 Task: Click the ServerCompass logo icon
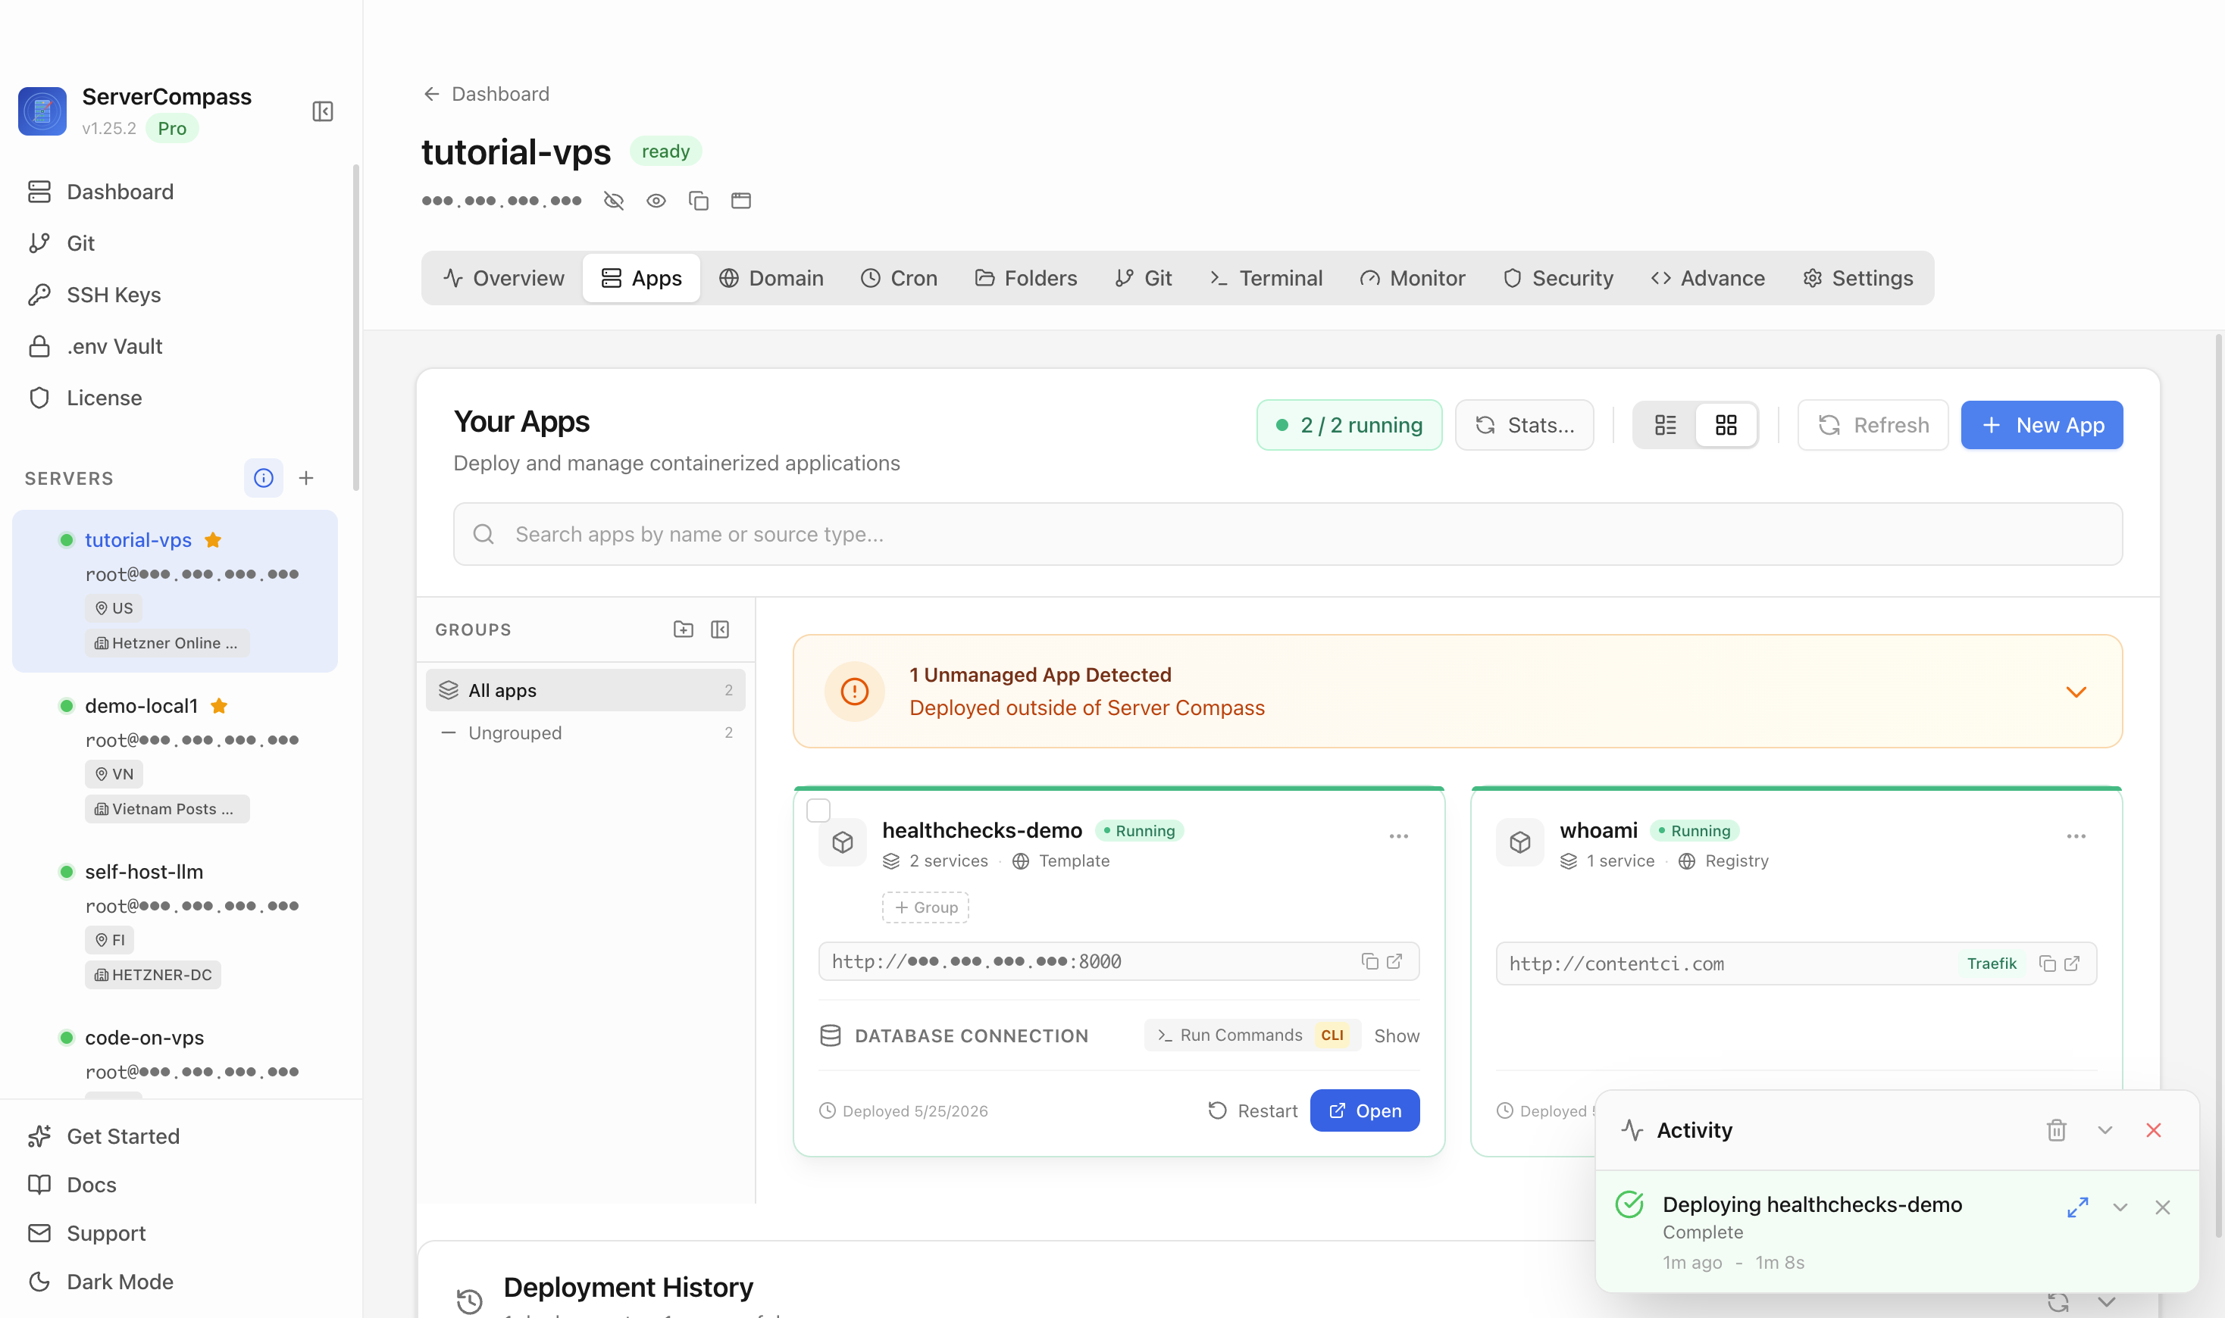(42, 111)
